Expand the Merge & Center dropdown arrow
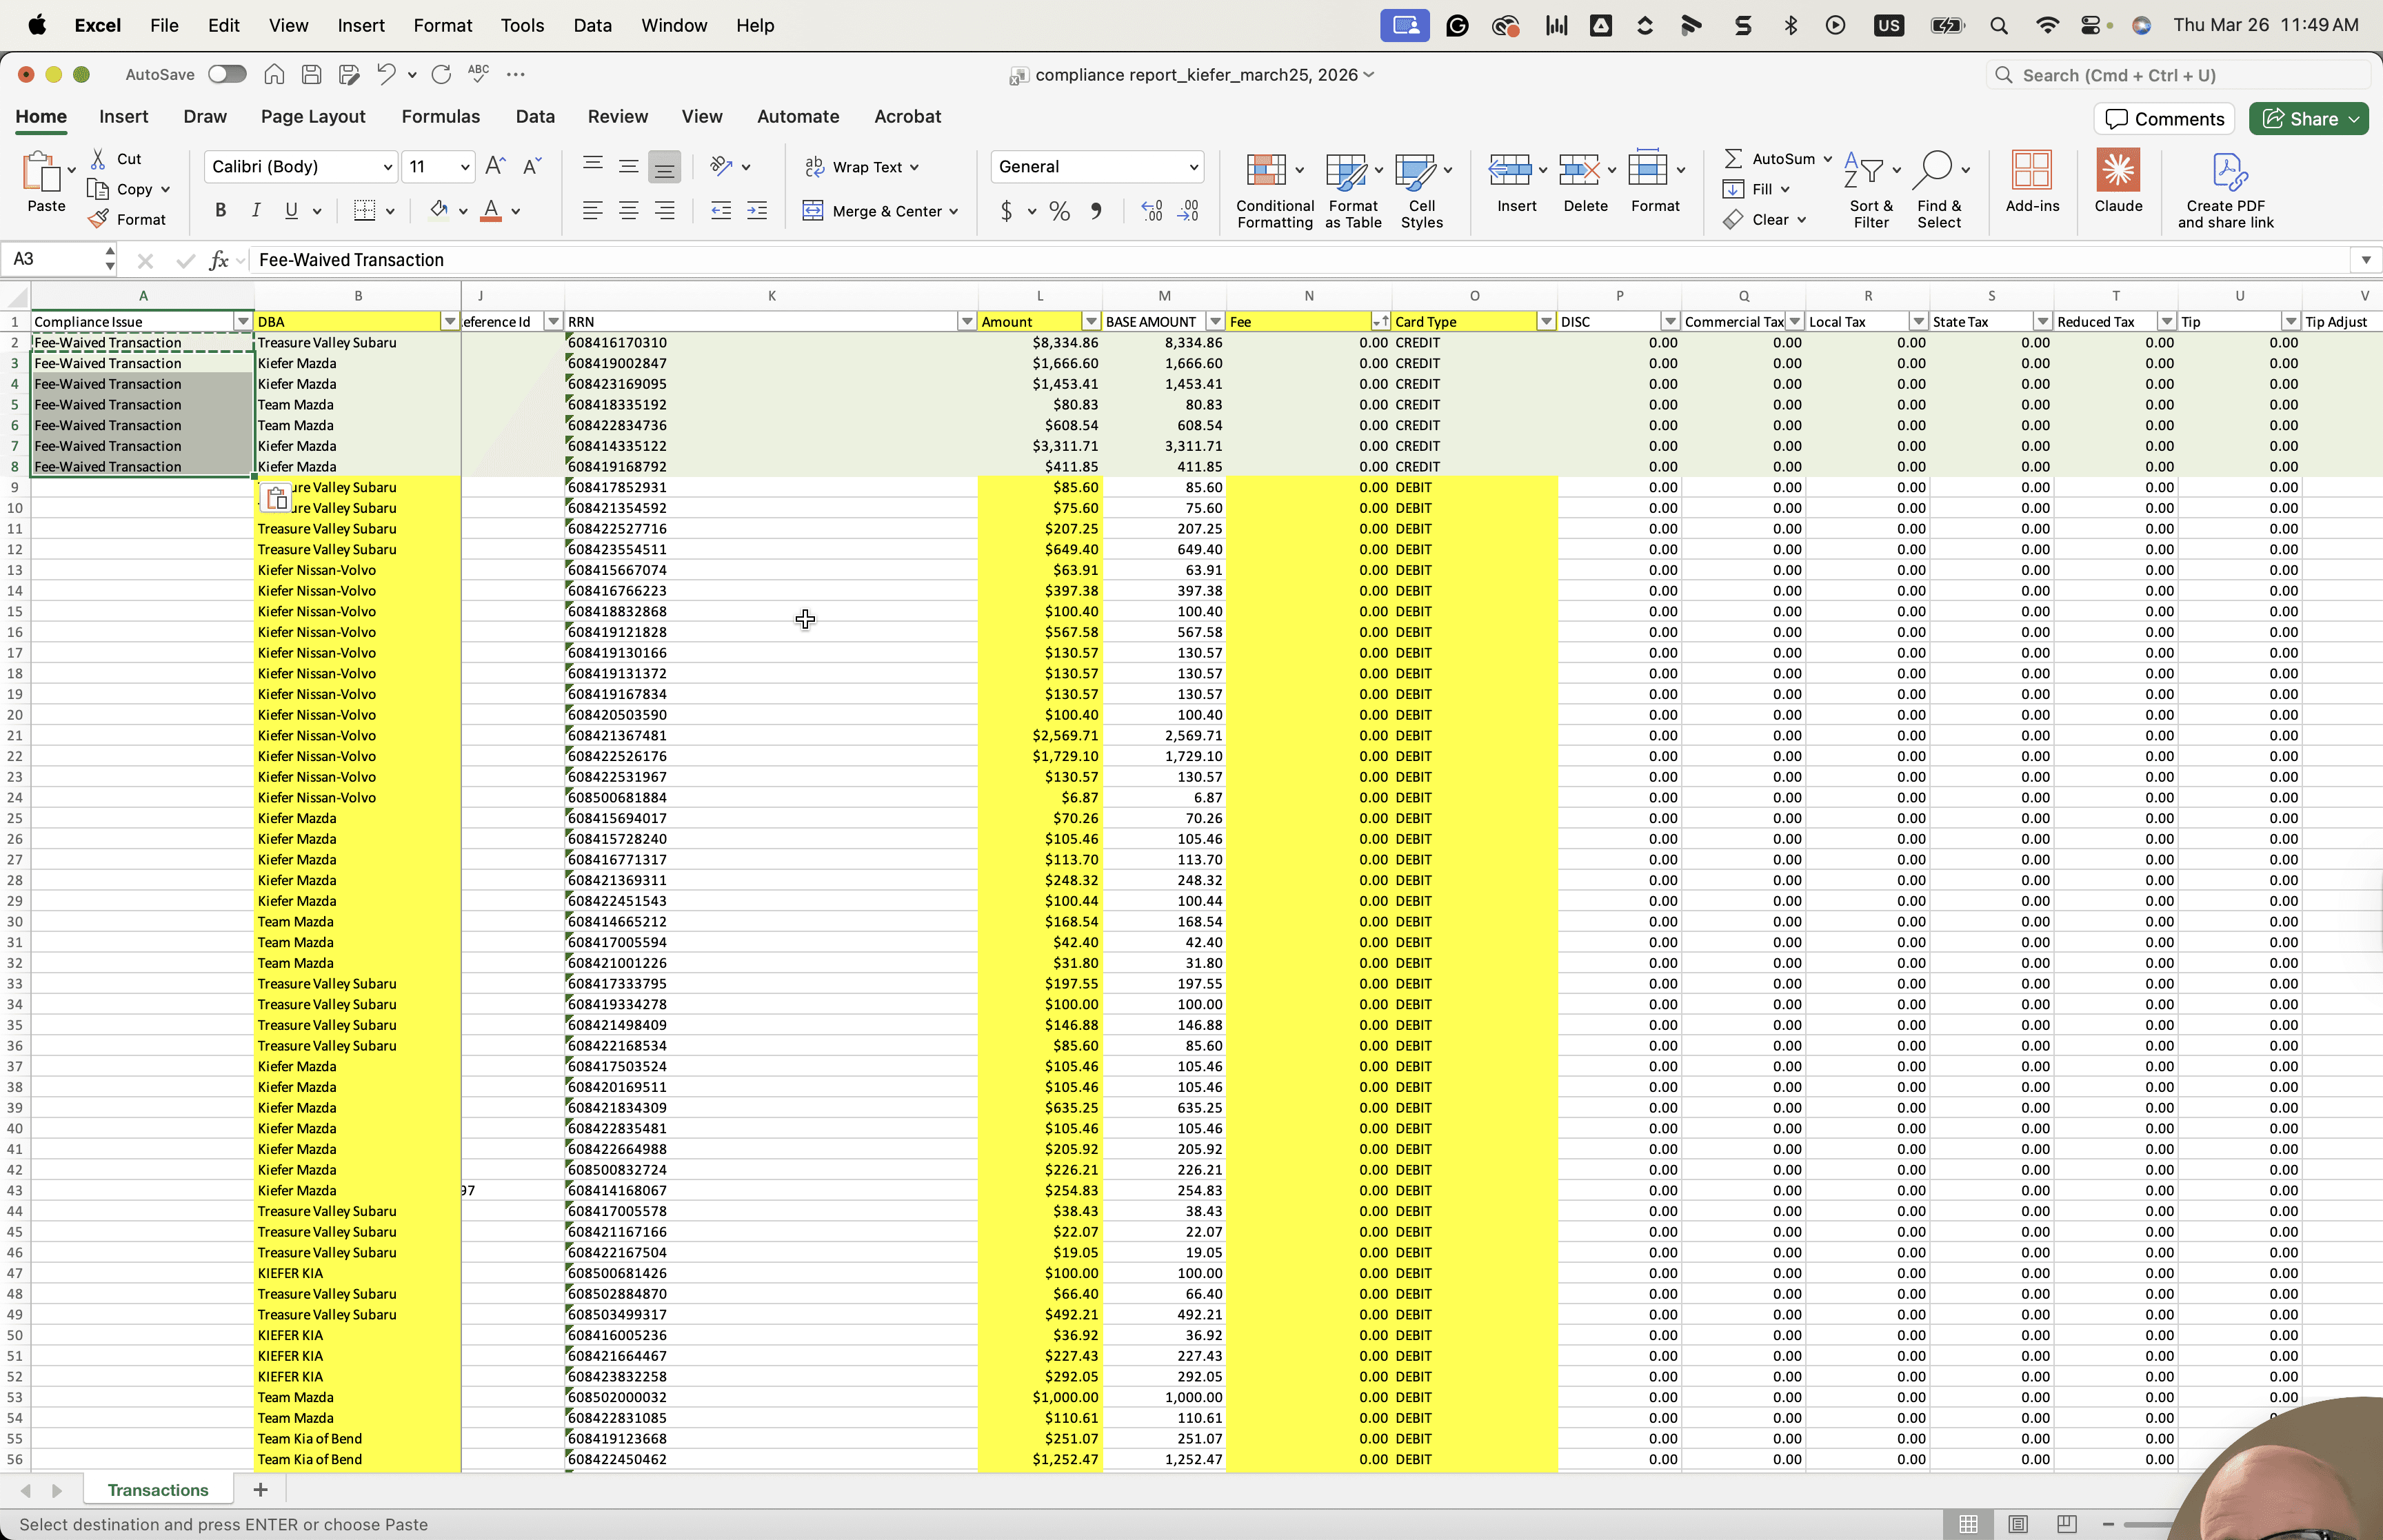 pos(954,211)
